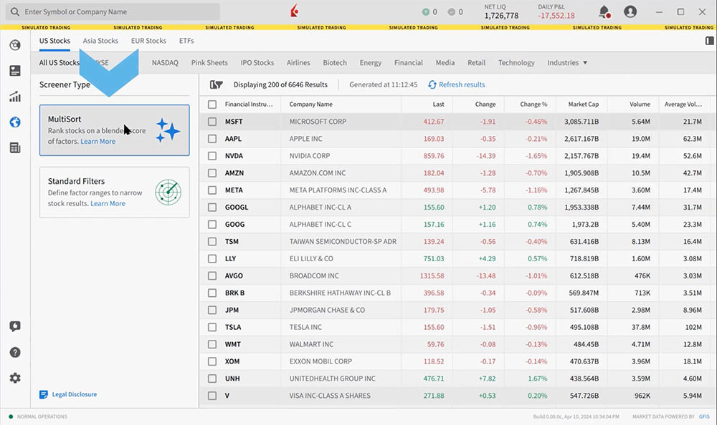Viewport: 717px width, 425px height.
Task: Click the Interactive Brokers logo
Action: click(295, 11)
